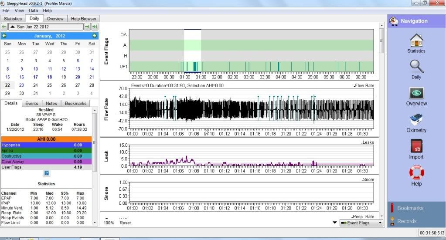The image size is (446, 240).
Task: Open the Daily magnifier icon in Navigation
Action: 416,67
